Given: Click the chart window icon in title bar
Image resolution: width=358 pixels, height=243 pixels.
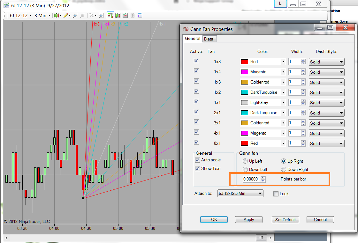Looking at the screenshot, I should (x=6, y=5).
